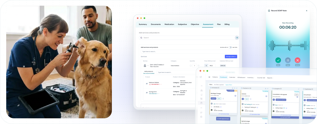Select Flowboard in the navigation bar
The image size is (317, 124).
pos(224,77)
